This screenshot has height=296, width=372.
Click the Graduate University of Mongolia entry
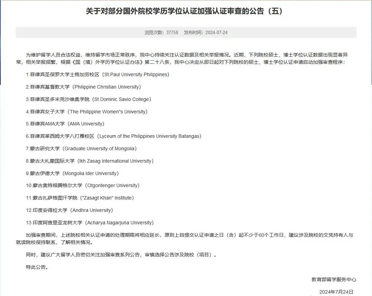[x=82, y=149]
